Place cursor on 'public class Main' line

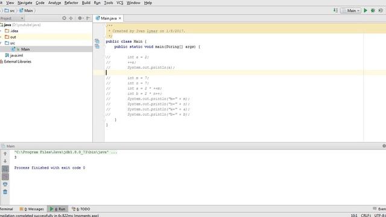click(x=126, y=42)
